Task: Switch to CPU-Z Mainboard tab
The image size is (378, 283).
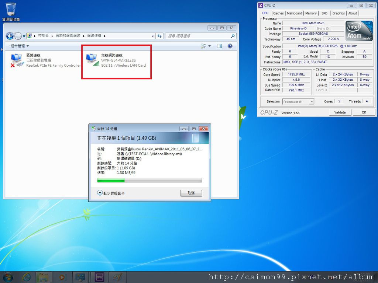Action: pyautogui.click(x=294, y=13)
